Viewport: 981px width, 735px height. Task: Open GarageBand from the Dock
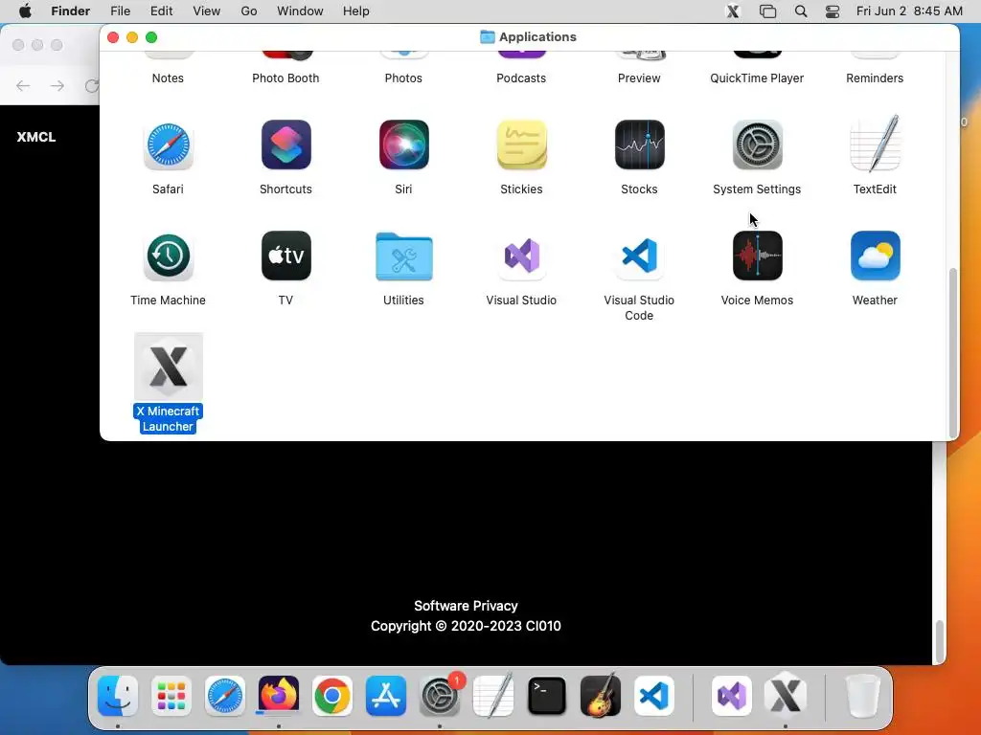[601, 696]
